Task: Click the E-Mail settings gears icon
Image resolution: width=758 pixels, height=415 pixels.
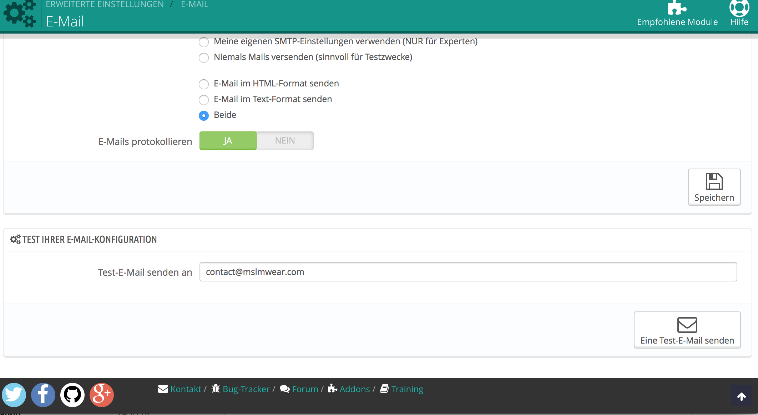Action: tap(20, 14)
